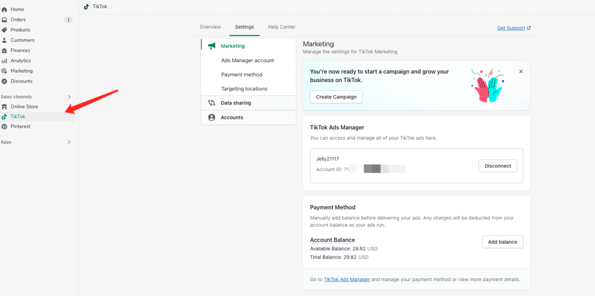
Task: Follow the TikTok Ads Manager link
Action: [x=347, y=279]
